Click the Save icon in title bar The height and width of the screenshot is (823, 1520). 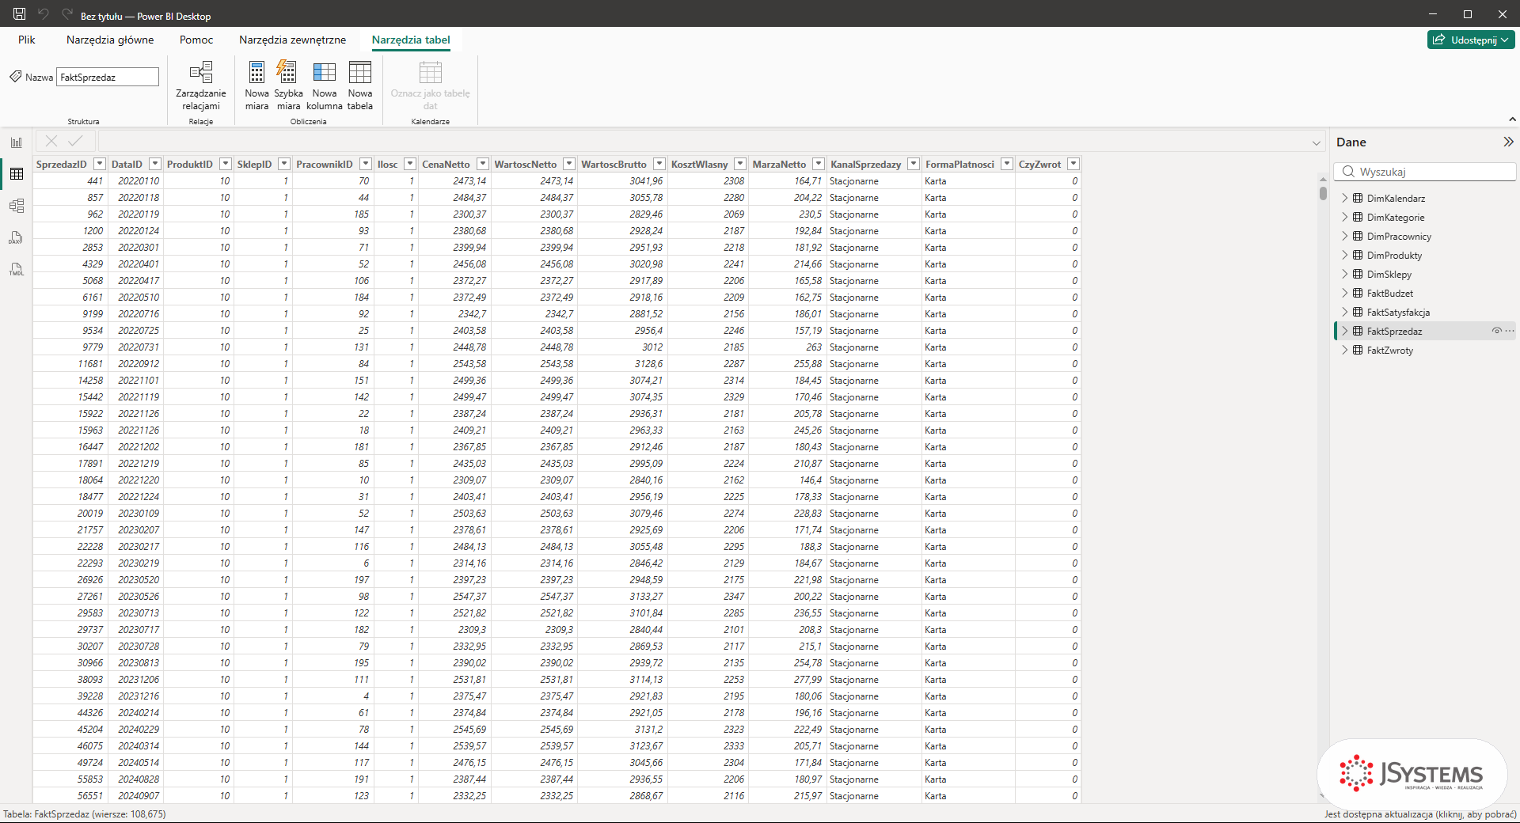(x=20, y=14)
